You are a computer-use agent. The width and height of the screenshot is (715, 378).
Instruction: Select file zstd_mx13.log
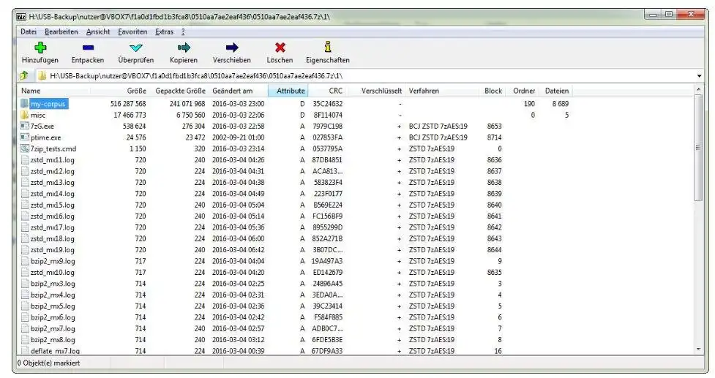(53, 183)
